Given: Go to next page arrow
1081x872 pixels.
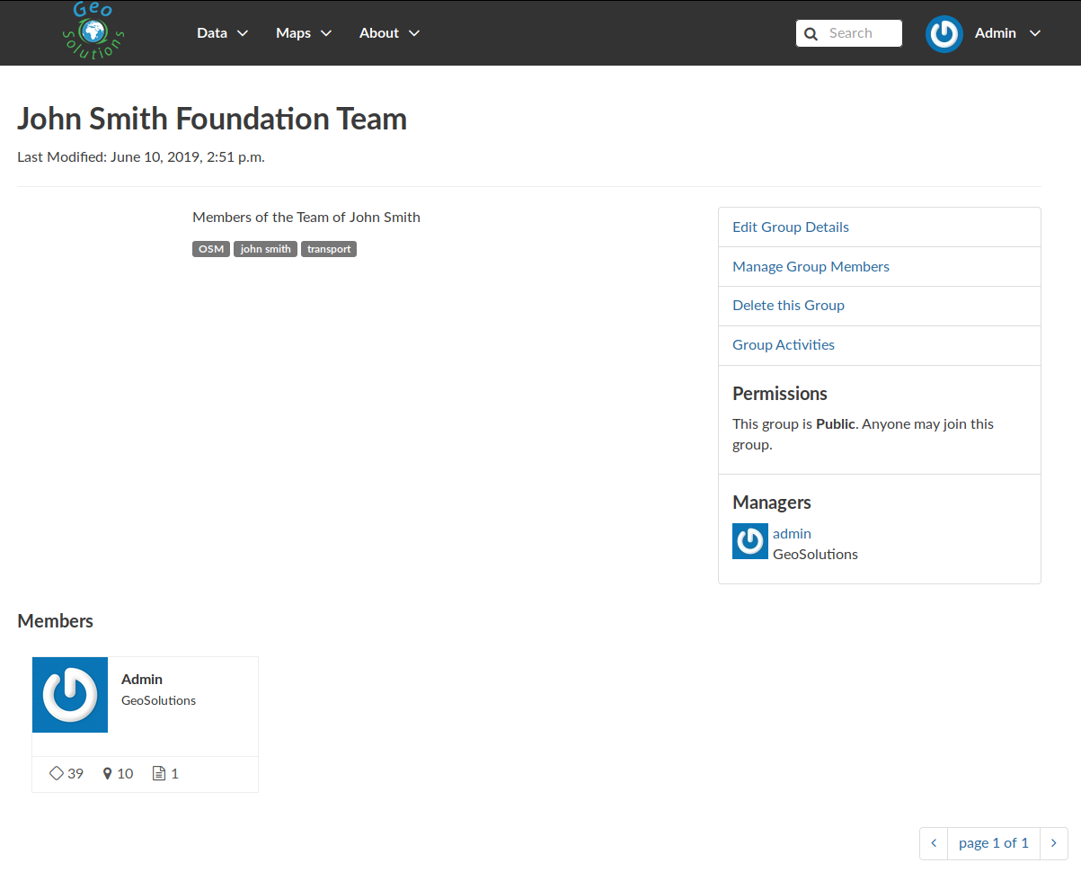Looking at the screenshot, I should point(1054,843).
